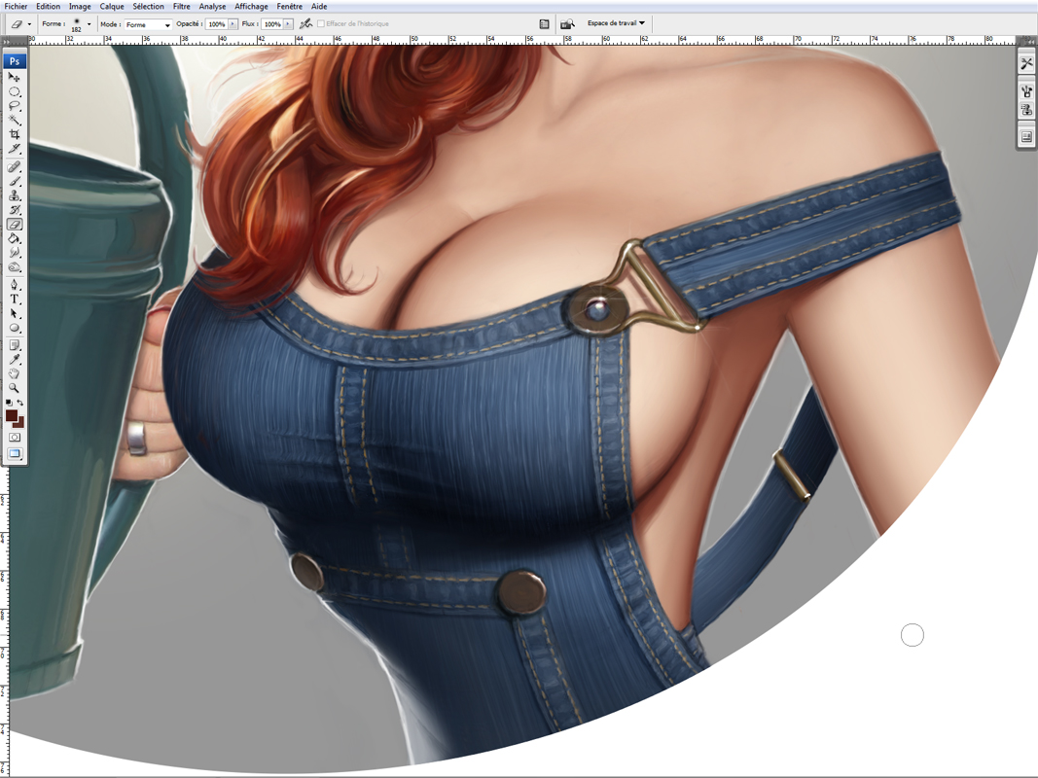
Task: Select the Smudge tool
Action: click(x=14, y=253)
